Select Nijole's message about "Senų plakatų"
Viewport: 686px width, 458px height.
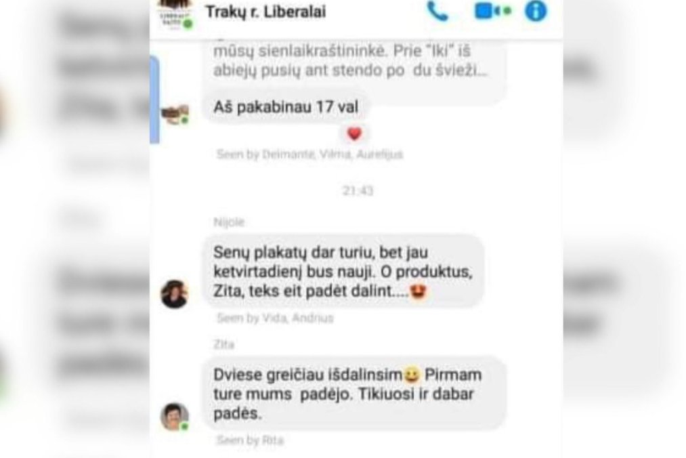[343, 272]
